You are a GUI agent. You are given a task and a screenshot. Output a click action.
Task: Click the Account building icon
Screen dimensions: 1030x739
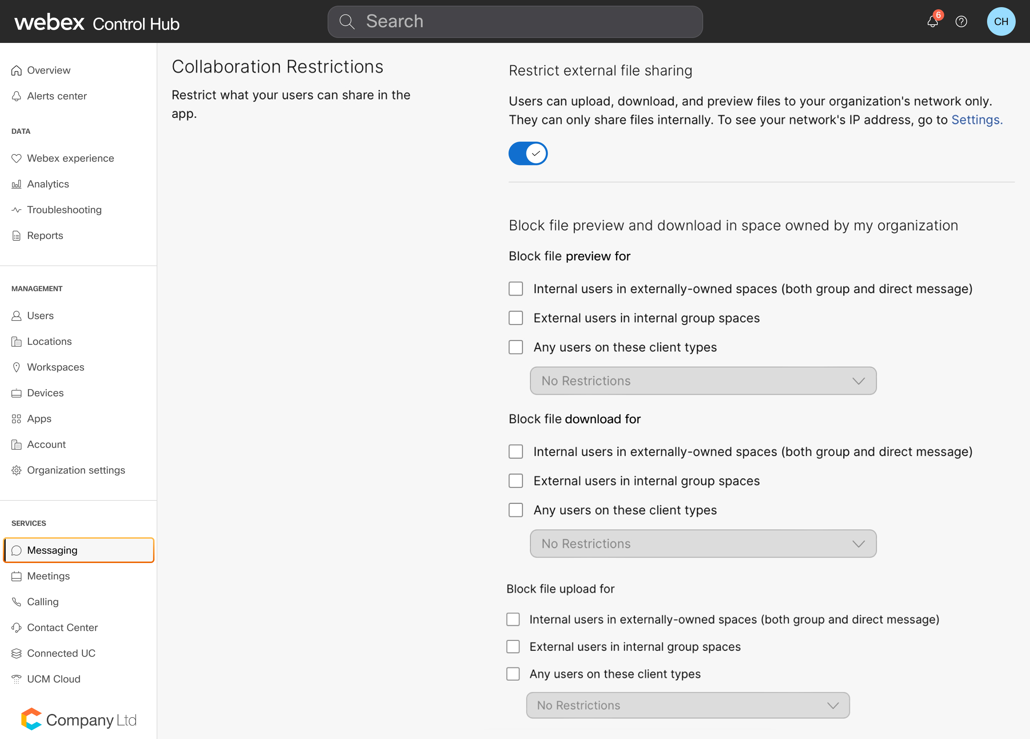(16, 445)
